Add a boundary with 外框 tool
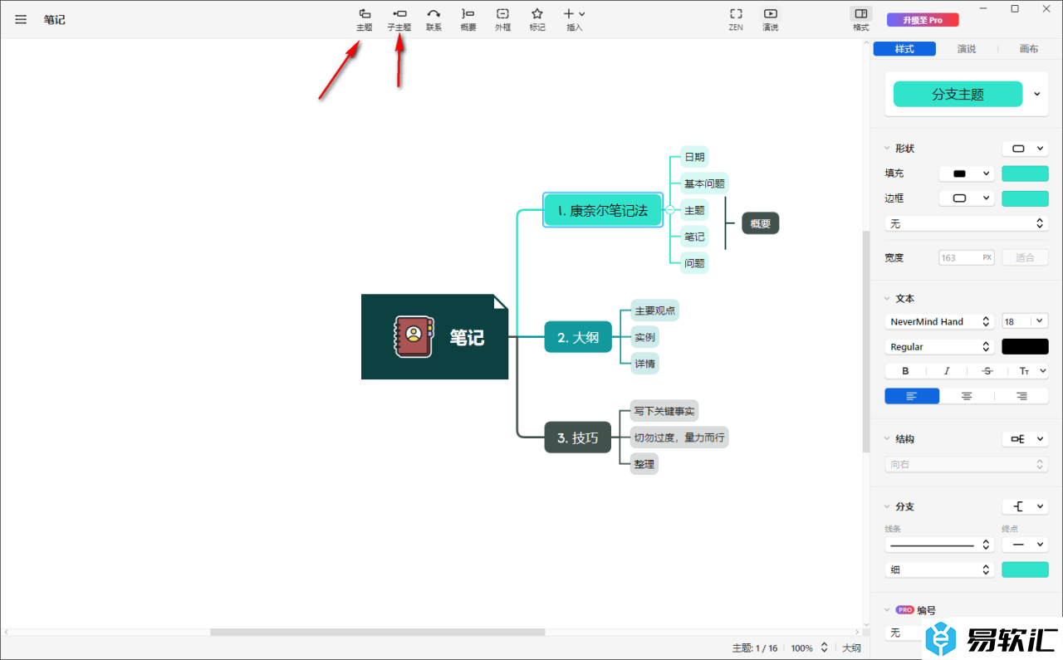This screenshot has height=660, width=1063. pos(502,19)
